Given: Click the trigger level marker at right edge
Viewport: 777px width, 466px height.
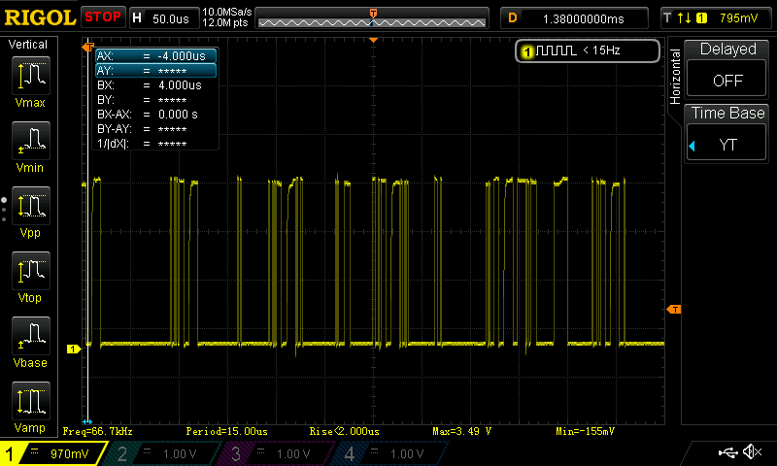Looking at the screenshot, I should click(x=674, y=310).
